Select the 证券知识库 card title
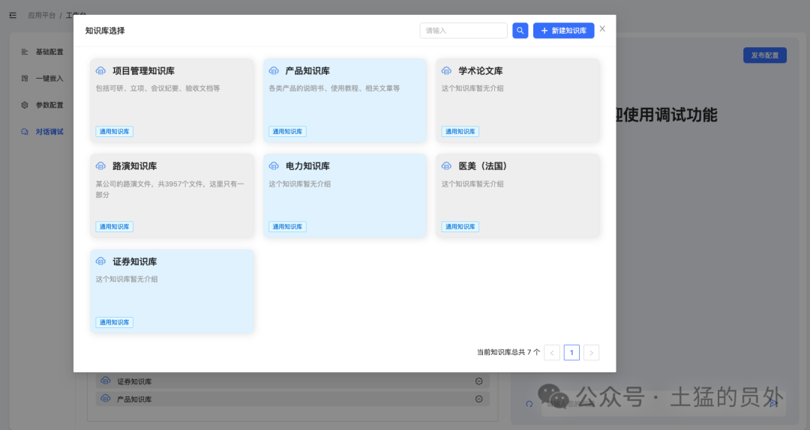 tap(135, 261)
